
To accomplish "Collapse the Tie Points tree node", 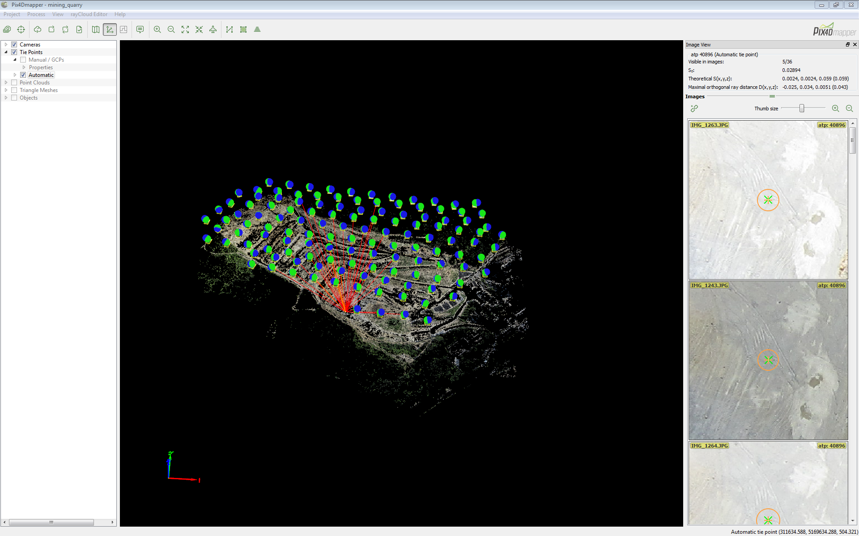I will (6, 52).
